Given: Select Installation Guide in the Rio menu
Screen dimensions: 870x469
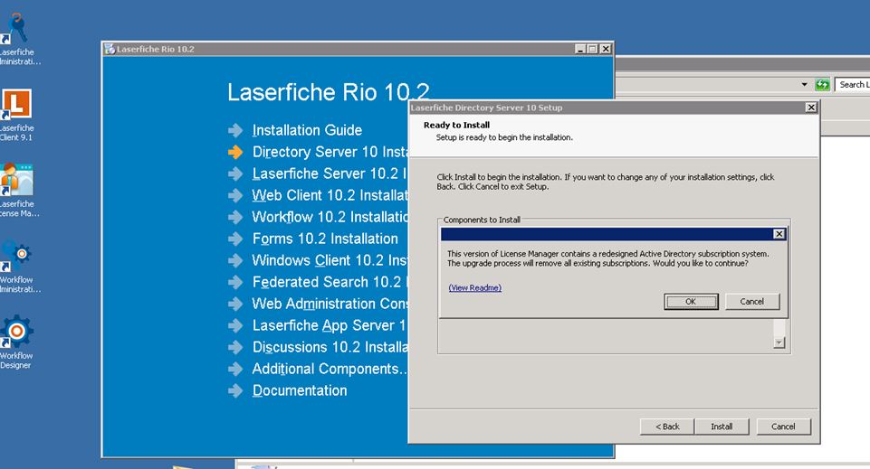Looking at the screenshot, I should 307,130.
